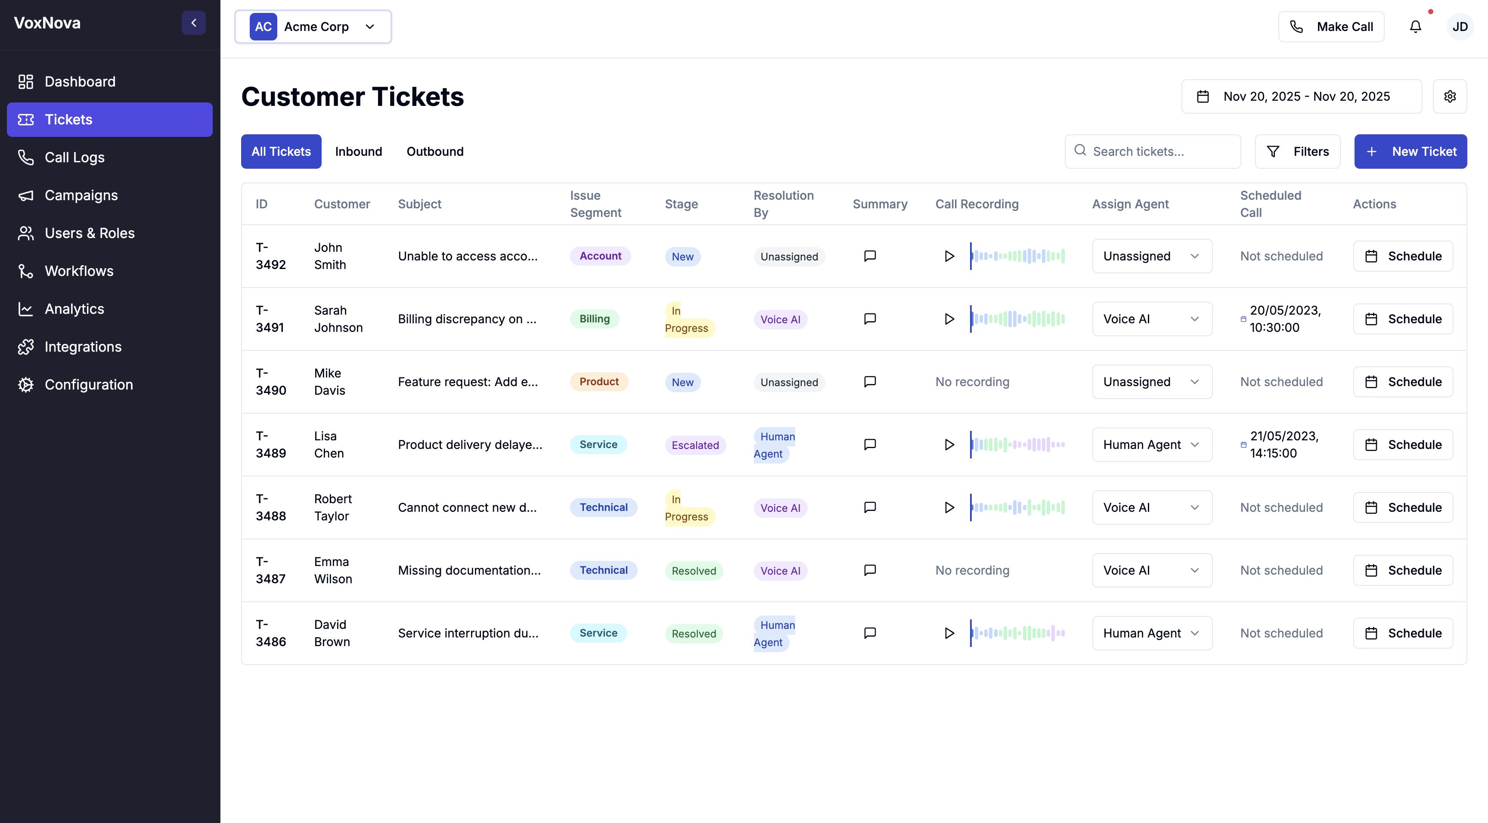This screenshot has height=823, width=1488.
Task: Open the Acme Corp organization dropdown
Action: [x=313, y=27]
